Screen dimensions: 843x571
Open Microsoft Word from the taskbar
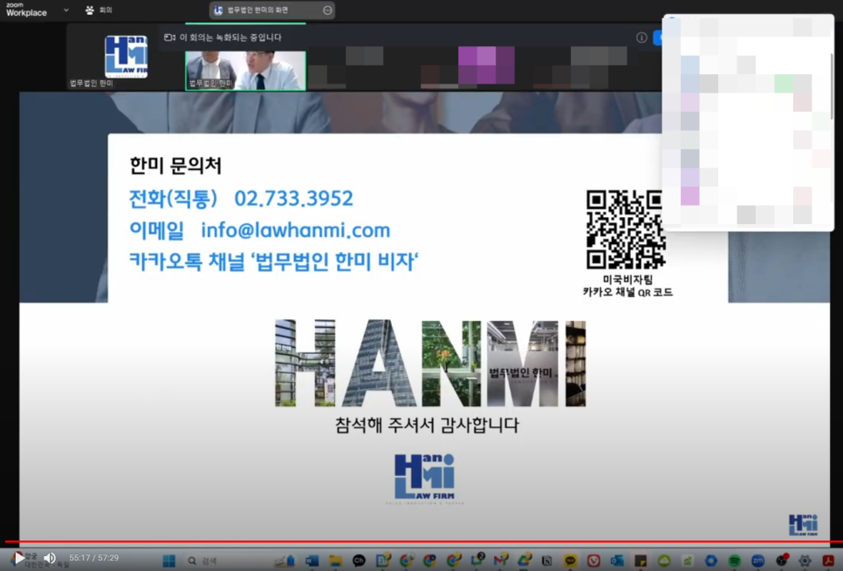coord(312,561)
